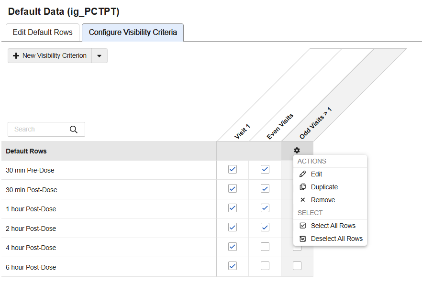Image resolution: width=422 pixels, height=283 pixels.
Task: Click the pencil Edit icon in Actions menu
Action: click(x=302, y=174)
